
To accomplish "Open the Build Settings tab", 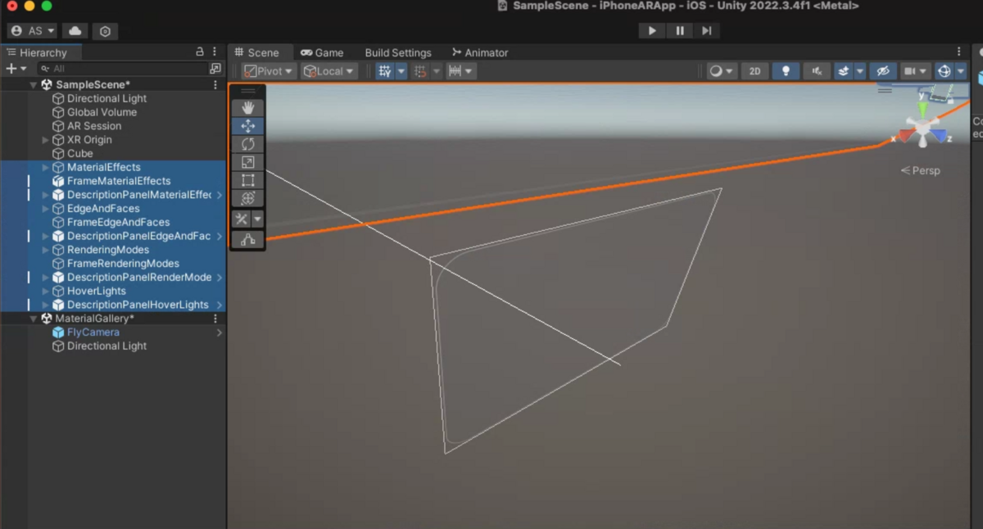I will click(x=398, y=52).
